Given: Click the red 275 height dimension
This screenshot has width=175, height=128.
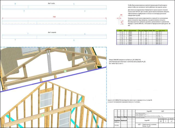Looking at the screenshot, I should 122,23.
